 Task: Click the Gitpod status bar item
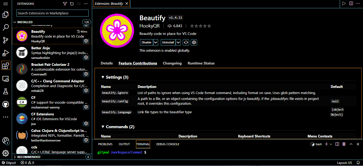click(9, 163)
